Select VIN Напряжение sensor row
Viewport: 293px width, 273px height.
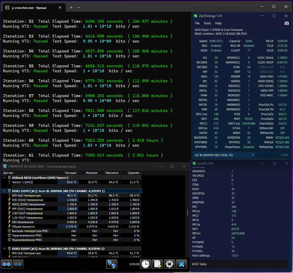[x=71, y=222]
